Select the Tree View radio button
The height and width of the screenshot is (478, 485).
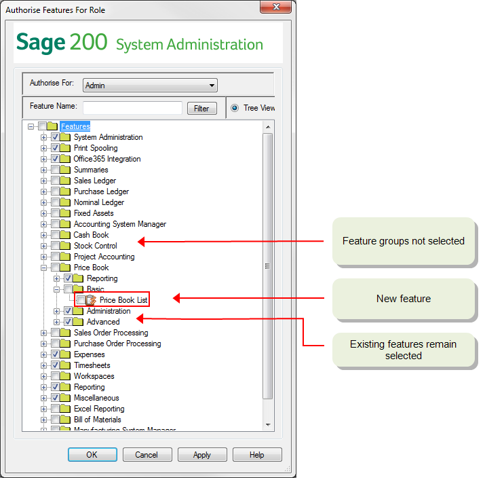tap(235, 108)
